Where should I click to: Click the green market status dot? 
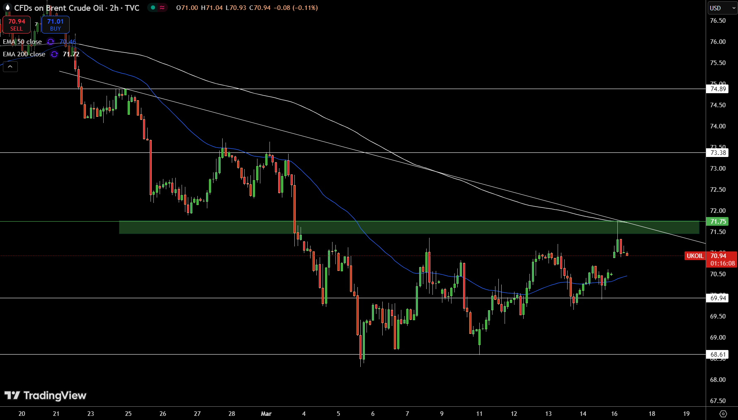(x=153, y=7)
